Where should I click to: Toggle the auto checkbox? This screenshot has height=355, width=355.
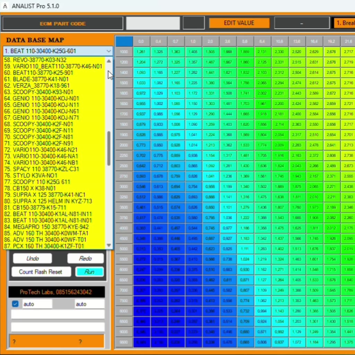click(15, 304)
